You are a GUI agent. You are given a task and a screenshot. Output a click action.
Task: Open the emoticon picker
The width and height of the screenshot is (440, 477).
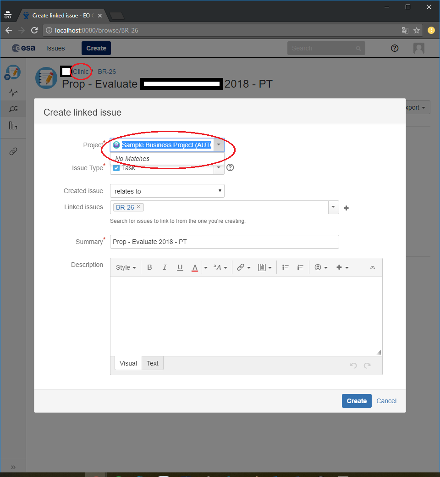coord(321,267)
